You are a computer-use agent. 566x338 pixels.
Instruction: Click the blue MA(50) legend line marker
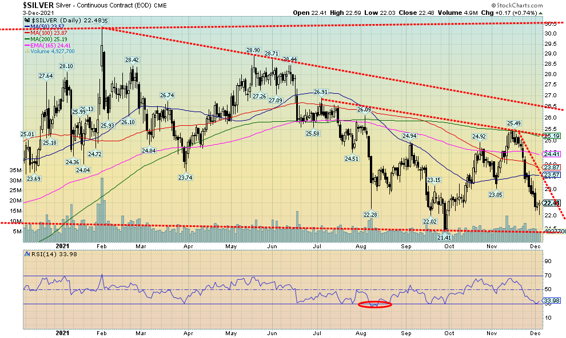click(x=27, y=26)
